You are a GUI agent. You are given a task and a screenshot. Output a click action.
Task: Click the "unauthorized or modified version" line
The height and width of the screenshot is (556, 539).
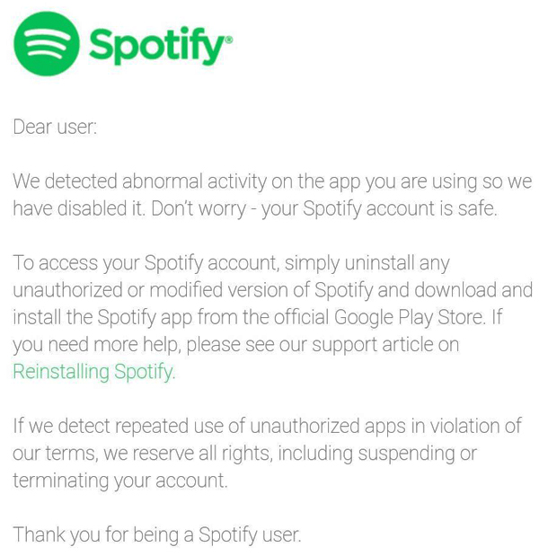coord(272,290)
